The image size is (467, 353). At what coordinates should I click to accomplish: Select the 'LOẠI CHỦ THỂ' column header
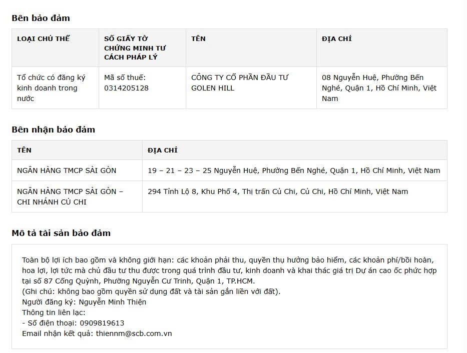click(43, 38)
